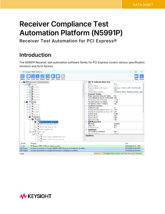Click the Date column header in the log
This screenshot has height=214, width=165.
tap(127, 143)
